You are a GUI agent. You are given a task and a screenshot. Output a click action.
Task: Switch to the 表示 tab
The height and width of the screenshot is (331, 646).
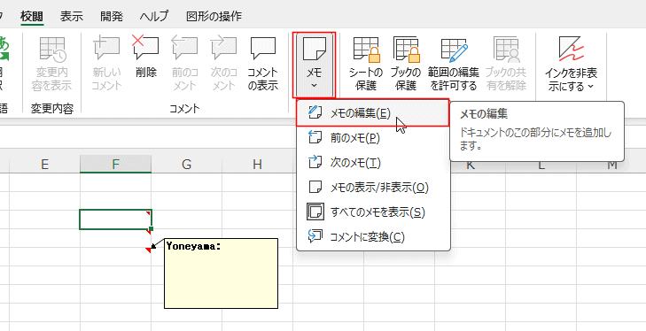(x=72, y=17)
